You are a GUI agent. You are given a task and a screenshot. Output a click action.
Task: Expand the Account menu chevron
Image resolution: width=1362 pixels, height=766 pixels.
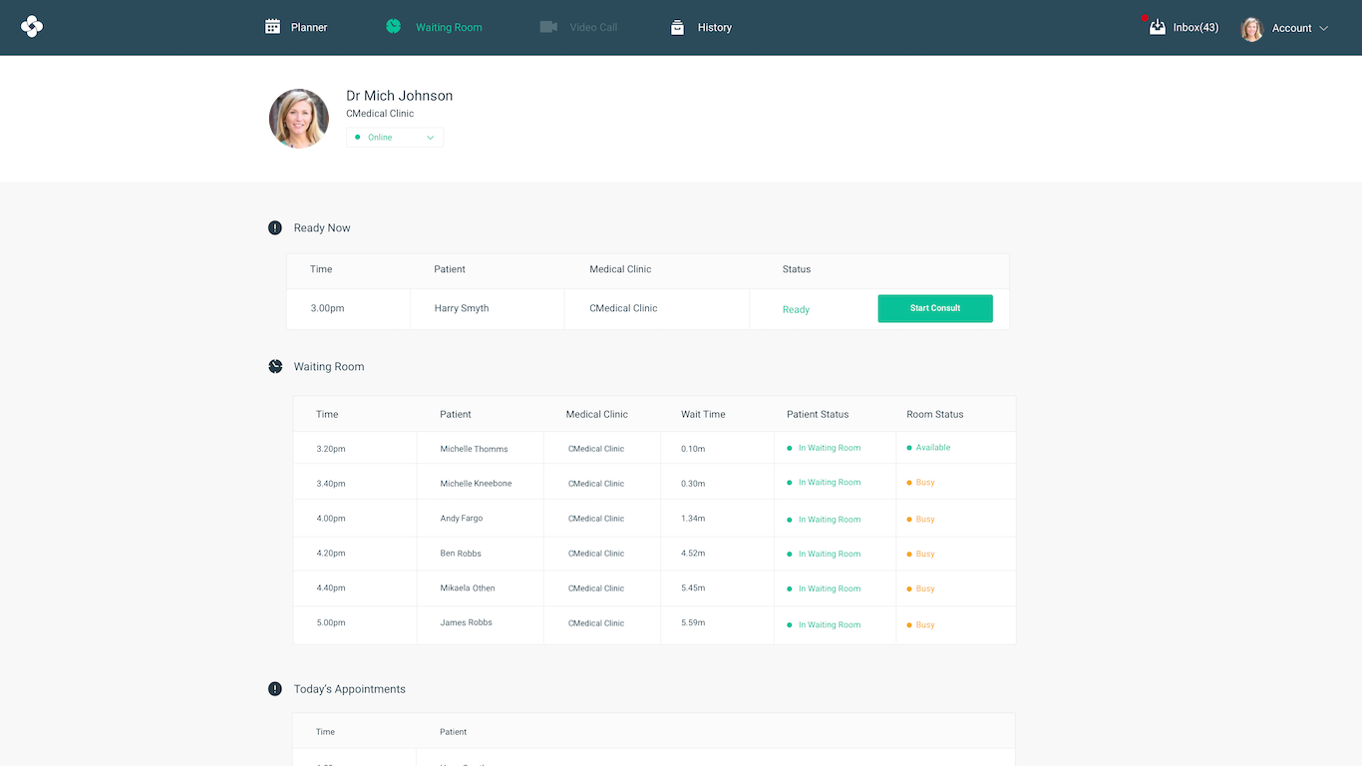tap(1324, 28)
